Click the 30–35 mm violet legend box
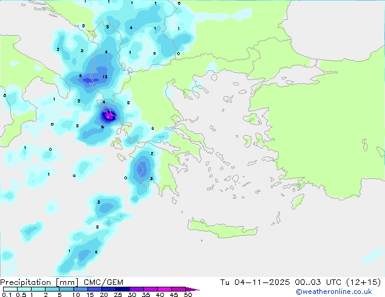385x297 pixels. tap(136, 289)
